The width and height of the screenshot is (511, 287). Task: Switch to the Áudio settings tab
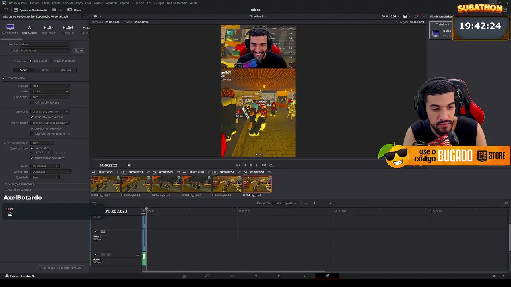tap(45, 70)
